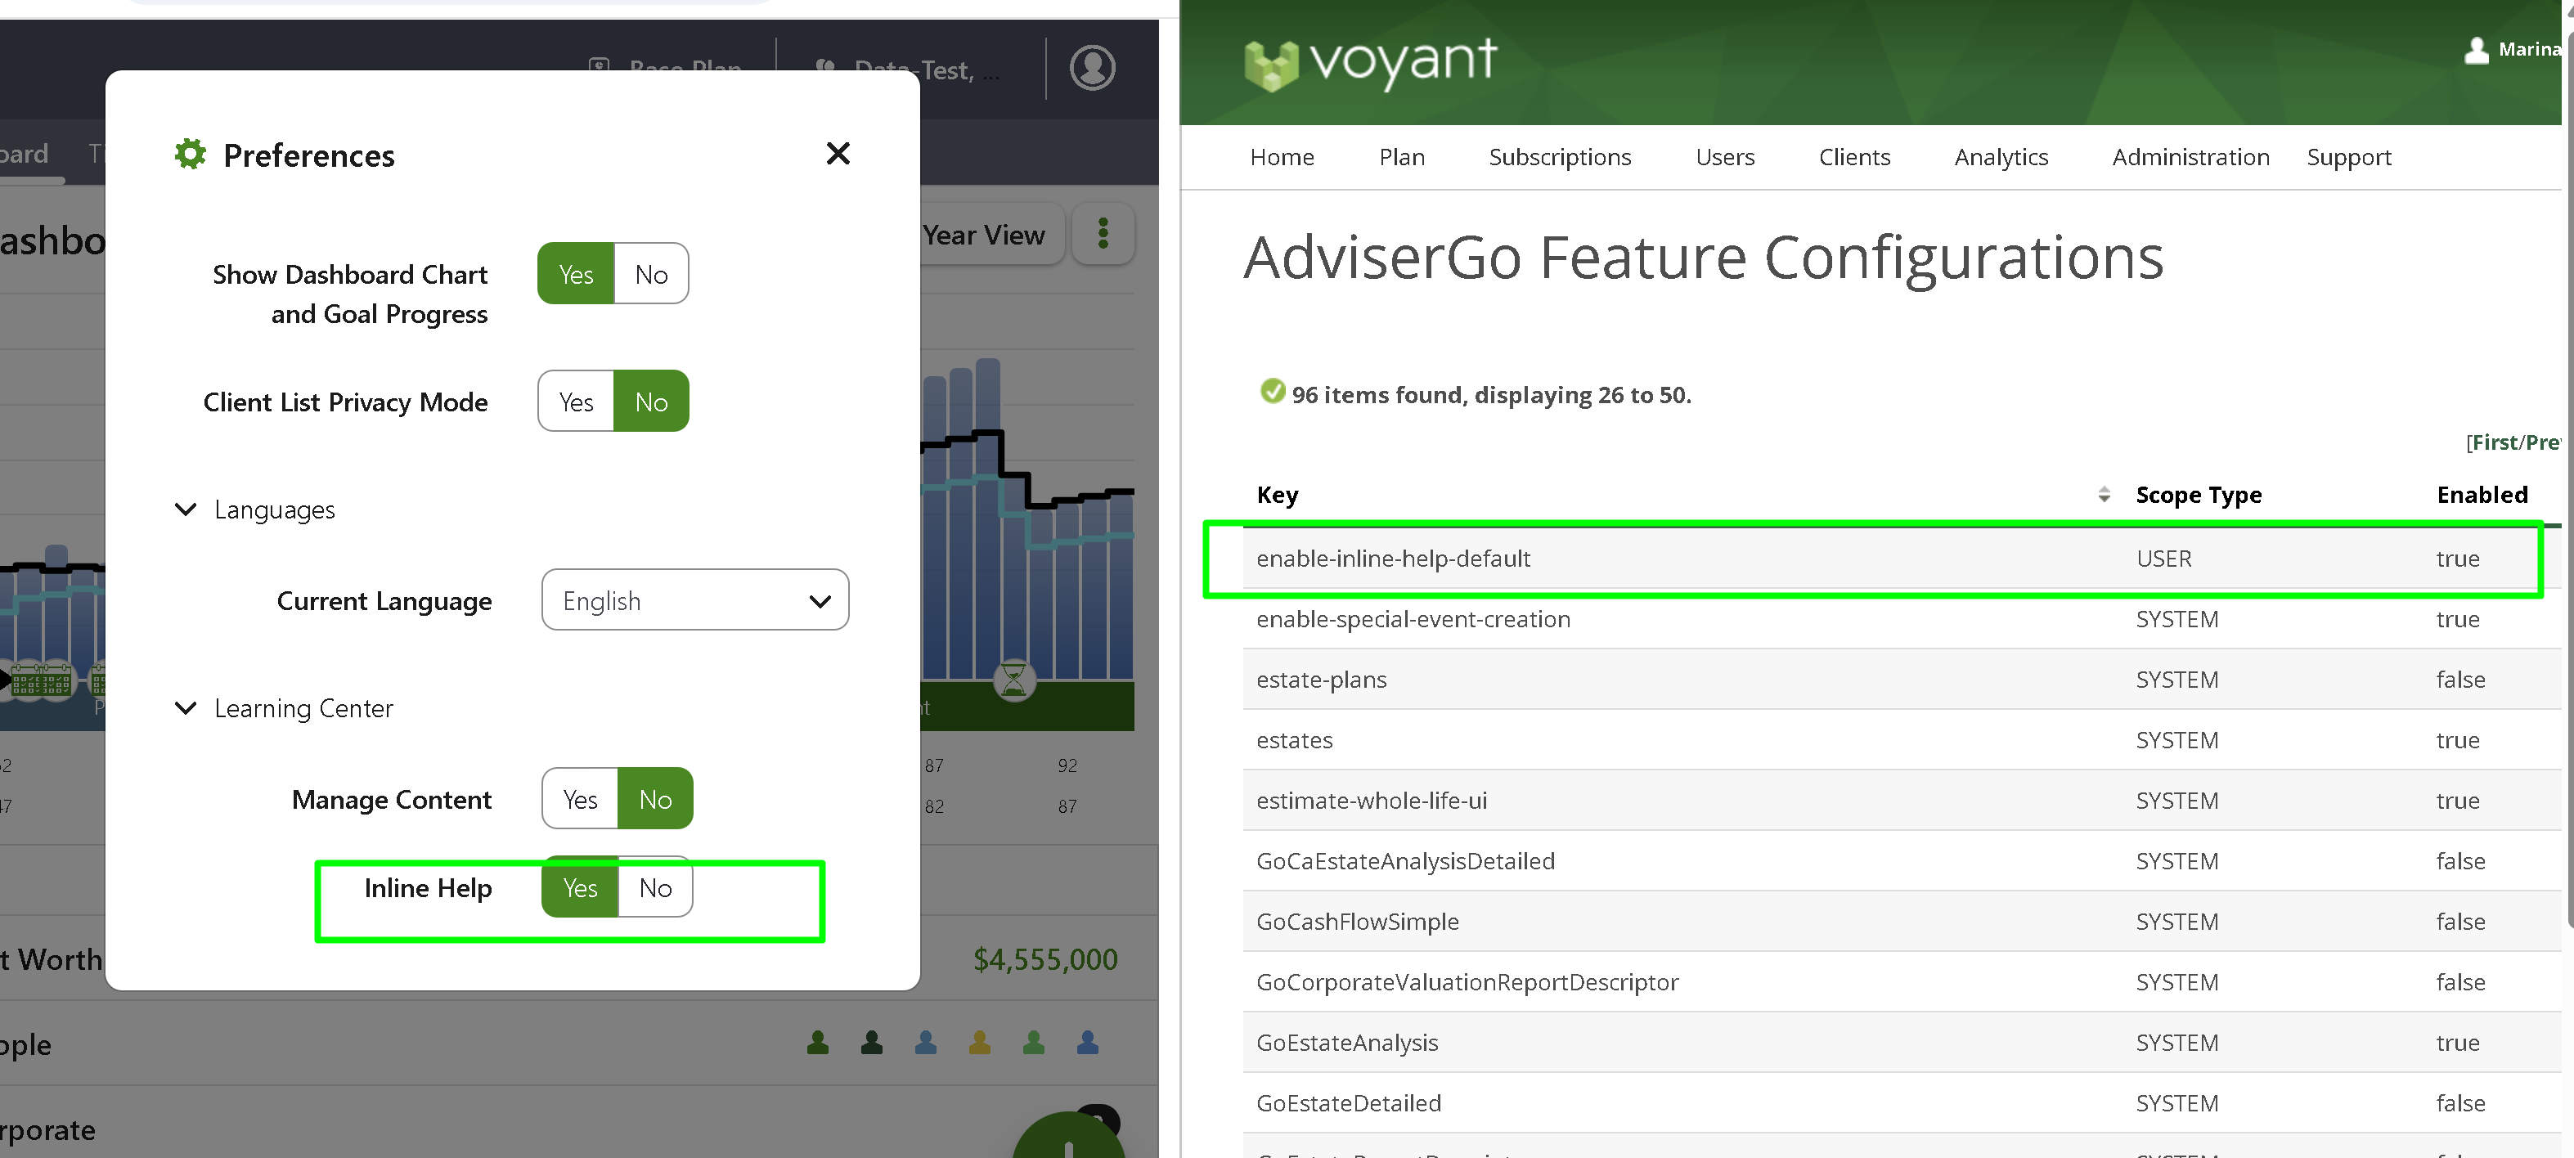Image resolution: width=2574 pixels, height=1158 pixels.
Task: Open the Subscriptions menu
Action: pos(1560,157)
